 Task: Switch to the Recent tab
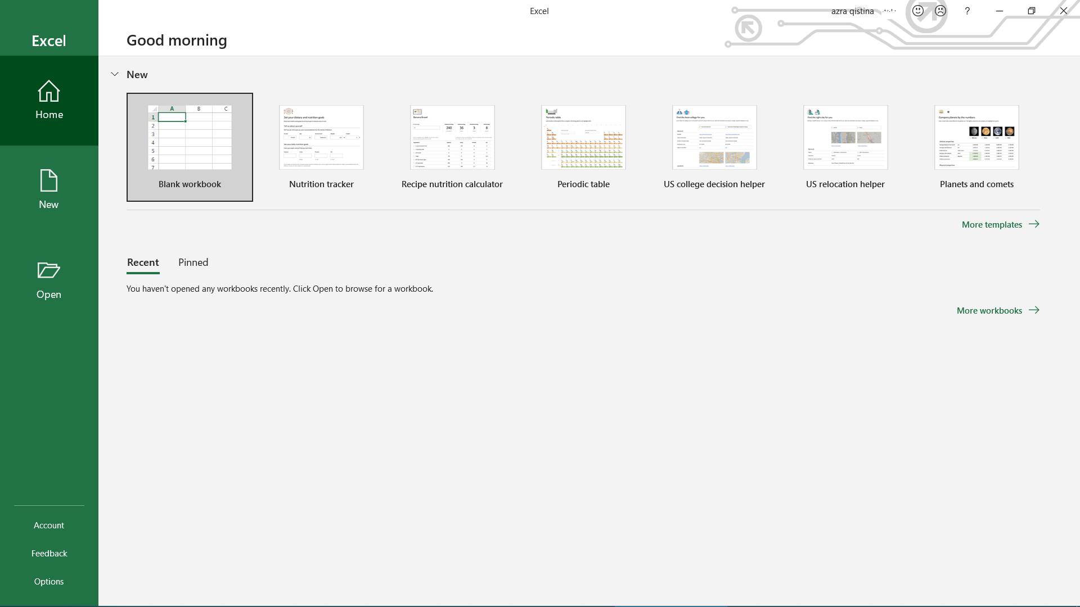(x=143, y=262)
